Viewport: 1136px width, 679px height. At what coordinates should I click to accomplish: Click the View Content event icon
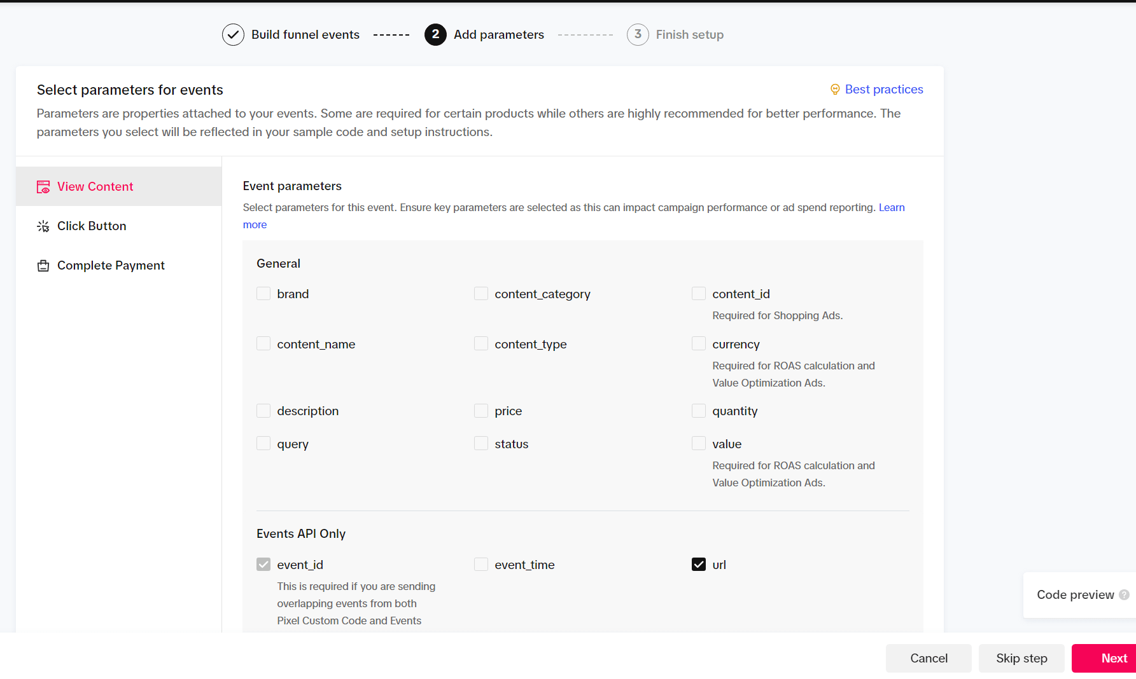(x=43, y=187)
